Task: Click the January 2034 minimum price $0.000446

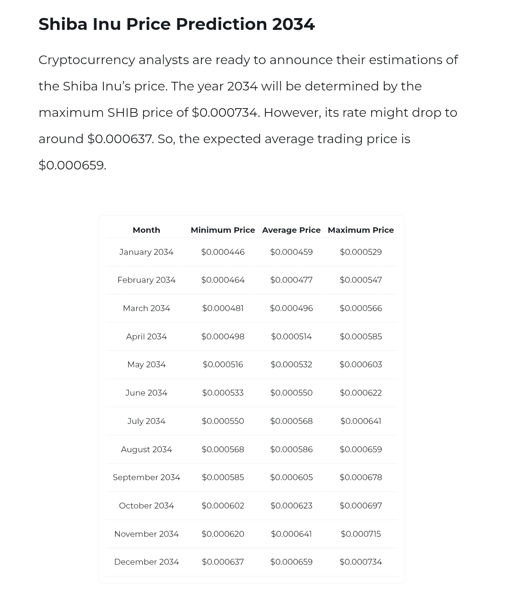Action: (x=223, y=252)
